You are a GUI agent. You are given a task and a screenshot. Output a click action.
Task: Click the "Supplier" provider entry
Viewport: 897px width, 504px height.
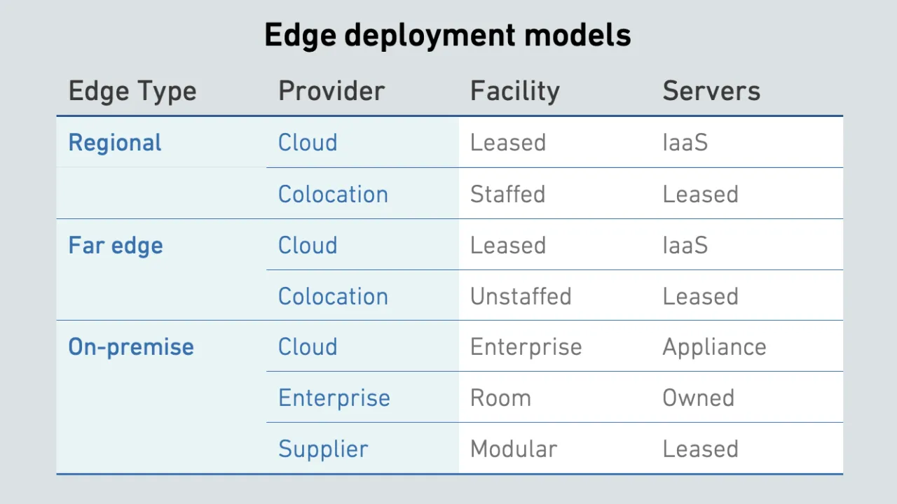click(323, 449)
